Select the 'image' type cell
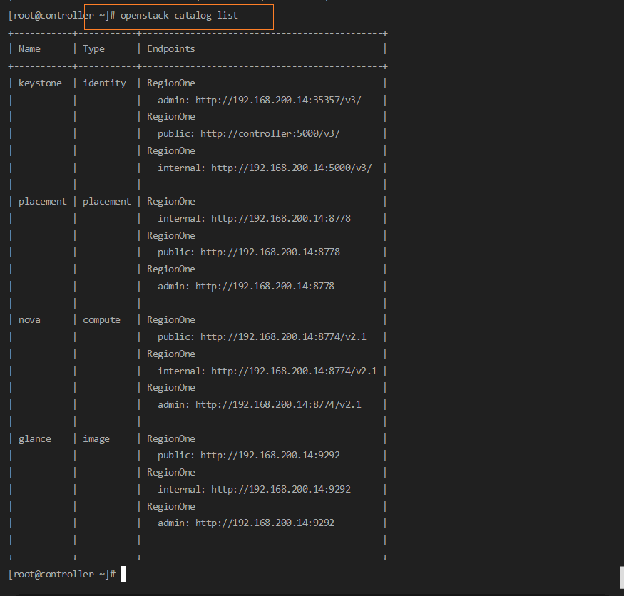Viewport: 624px width, 596px height. coord(96,439)
